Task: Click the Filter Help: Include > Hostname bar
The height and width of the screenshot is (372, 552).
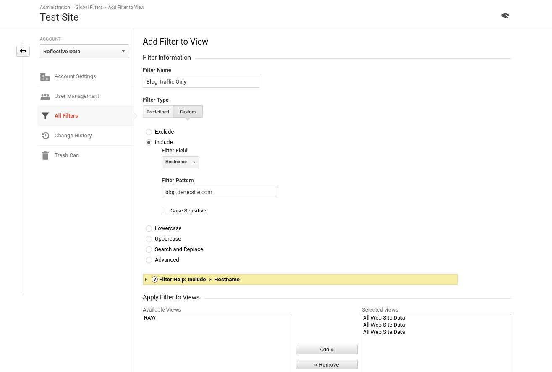Action: point(300,279)
